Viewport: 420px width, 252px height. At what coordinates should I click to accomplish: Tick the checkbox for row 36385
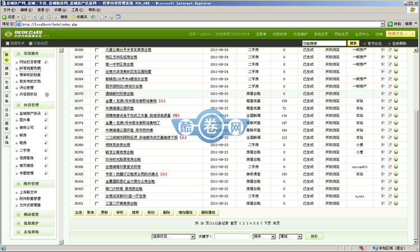click(x=97, y=72)
